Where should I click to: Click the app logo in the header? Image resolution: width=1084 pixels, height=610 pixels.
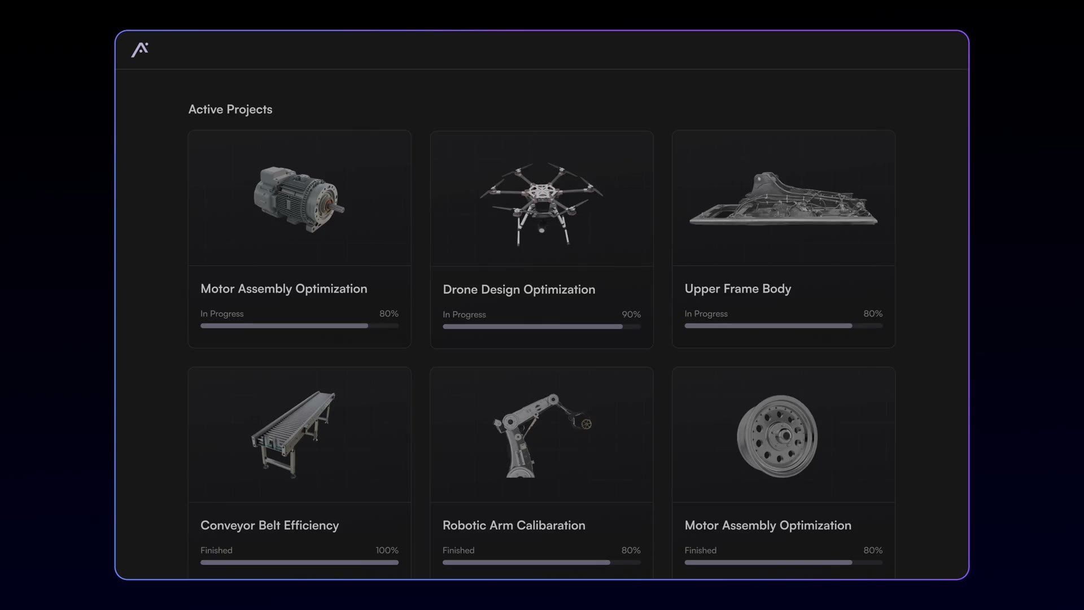(140, 50)
